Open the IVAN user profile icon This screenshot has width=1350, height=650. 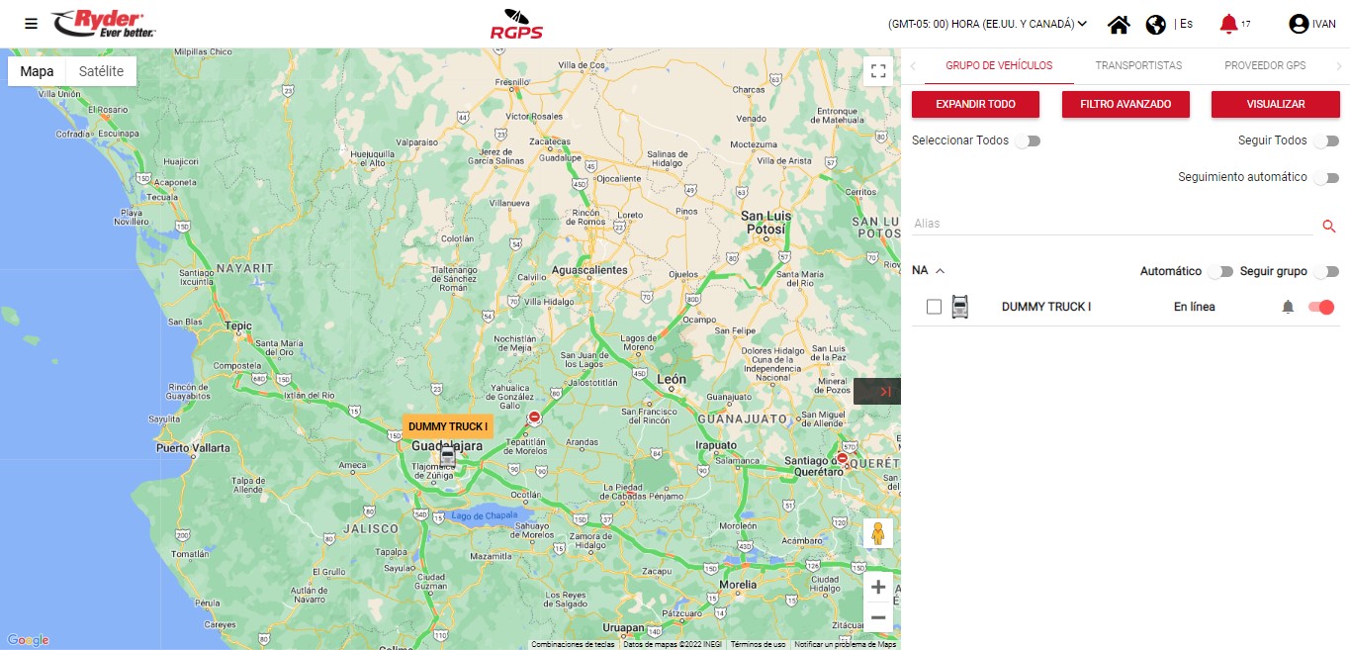click(1299, 24)
